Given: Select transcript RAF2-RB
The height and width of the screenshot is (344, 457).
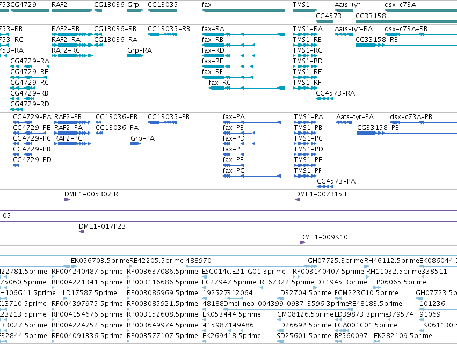Looking at the screenshot, I should [x=72, y=34].
